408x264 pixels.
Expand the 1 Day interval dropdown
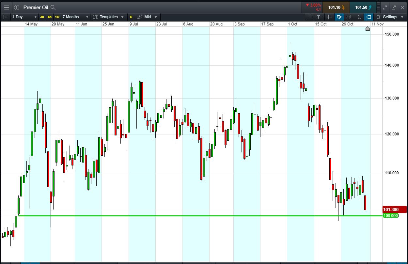click(x=25, y=17)
